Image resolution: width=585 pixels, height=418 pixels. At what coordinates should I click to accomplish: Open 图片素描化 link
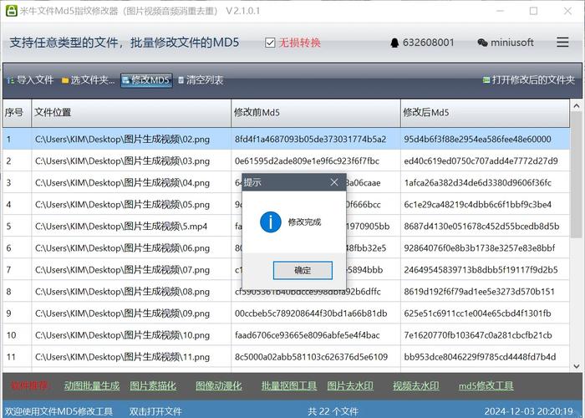click(153, 385)
